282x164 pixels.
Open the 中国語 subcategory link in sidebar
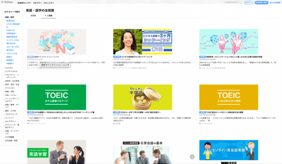point(10,63)
